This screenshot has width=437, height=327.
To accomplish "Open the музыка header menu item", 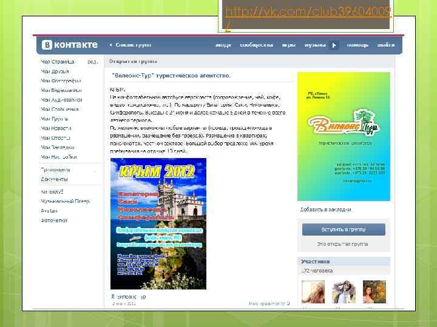I will [315, 45].
